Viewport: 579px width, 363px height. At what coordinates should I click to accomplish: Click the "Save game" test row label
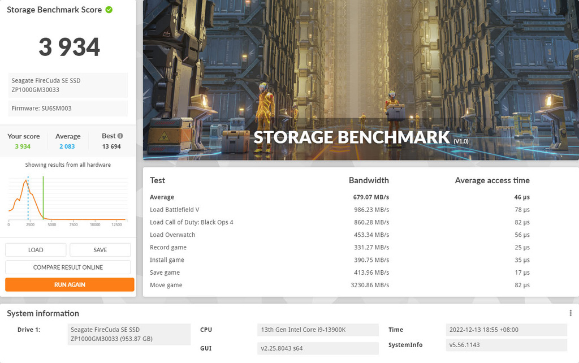(x=165, y=273)
